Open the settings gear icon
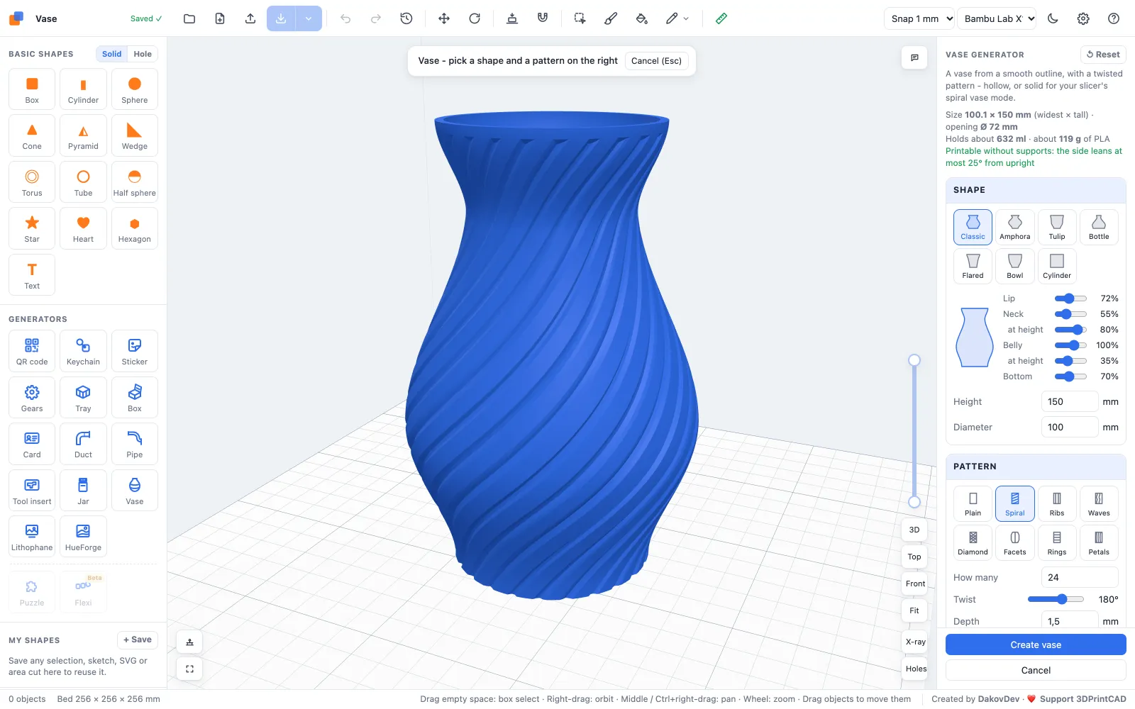The height and width of the screenshot is (709, 1135). click(1083, 18)
